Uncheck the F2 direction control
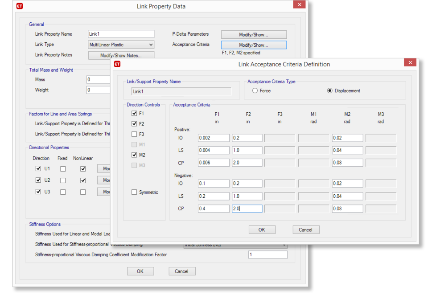Image resolution: width=428 pixels, height=295 pixels. tap(134, 123)
